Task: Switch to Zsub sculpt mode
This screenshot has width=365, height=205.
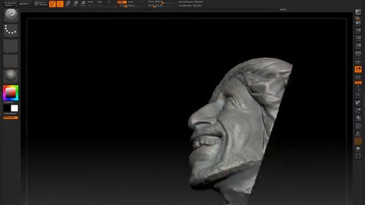Action: 131,2
